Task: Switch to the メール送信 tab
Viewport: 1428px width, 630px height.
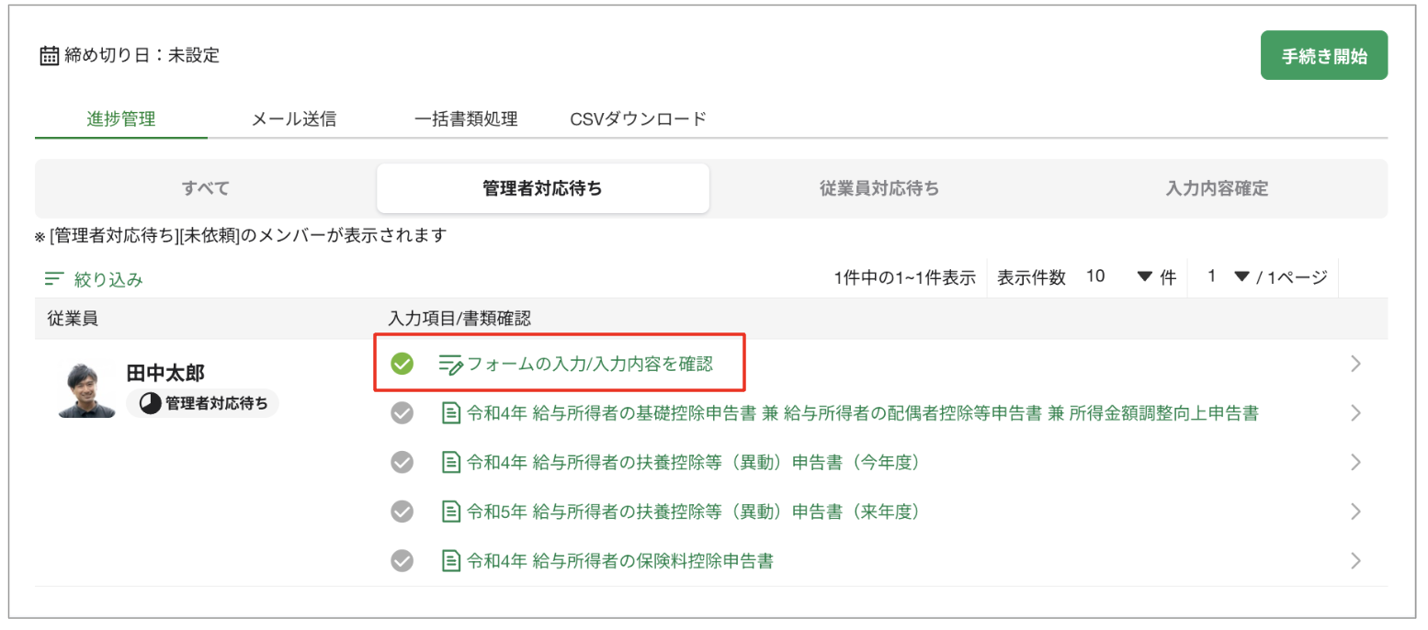Action: [294, 118]
